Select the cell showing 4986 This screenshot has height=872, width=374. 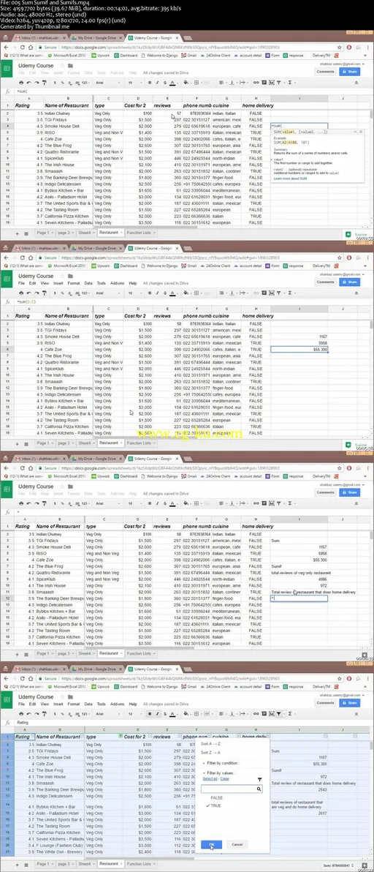pyautogui.click(x=299, y=579)
